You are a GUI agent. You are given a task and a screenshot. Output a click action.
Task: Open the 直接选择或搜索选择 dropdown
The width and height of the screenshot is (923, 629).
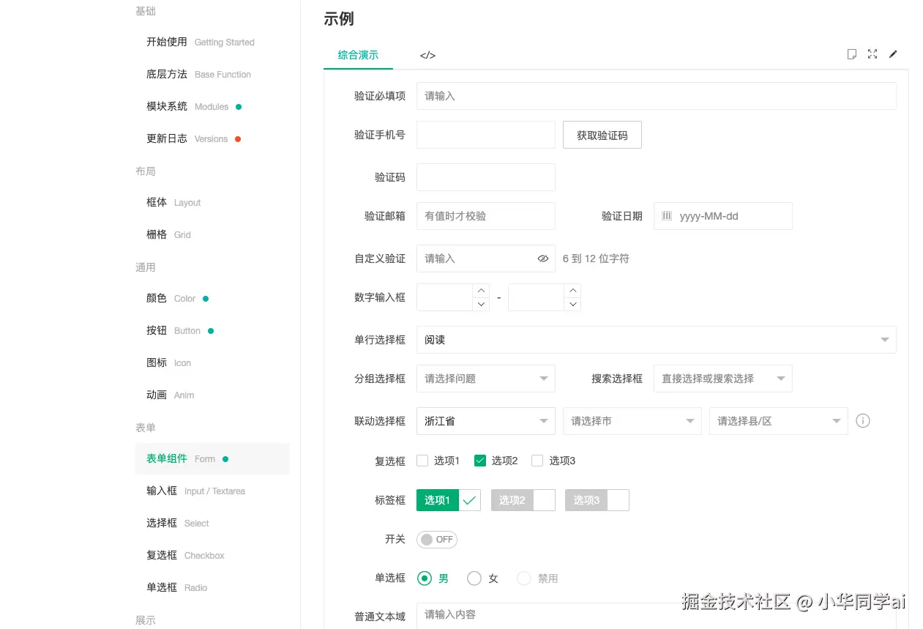(723, 379)
